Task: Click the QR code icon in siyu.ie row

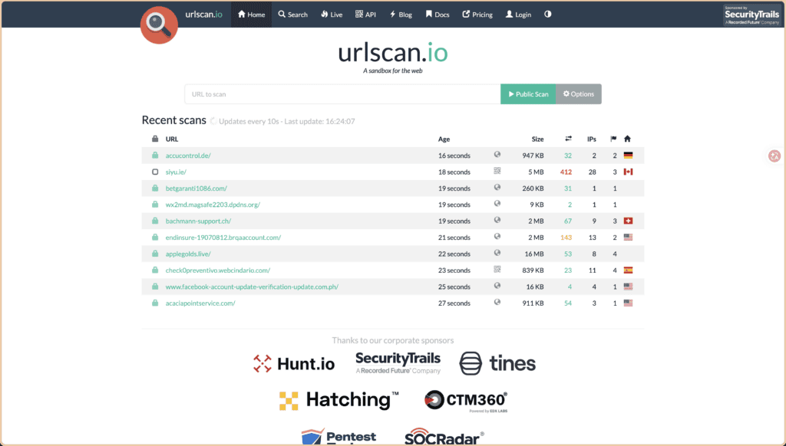Action: [x=497, y=171]
